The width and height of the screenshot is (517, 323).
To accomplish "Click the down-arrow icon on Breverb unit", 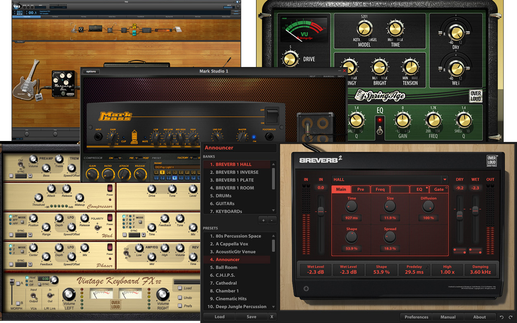I will coord(306,289).
